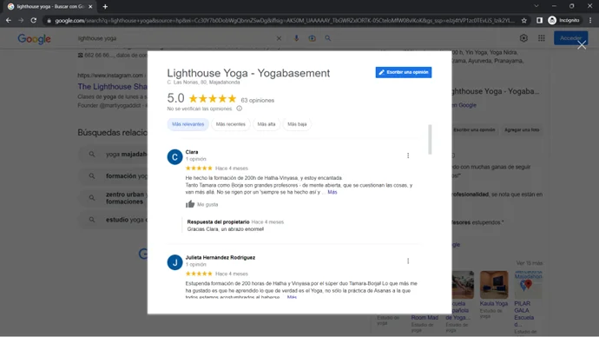
Task: Select Más alta sort filter
Action: pos(267,124)
